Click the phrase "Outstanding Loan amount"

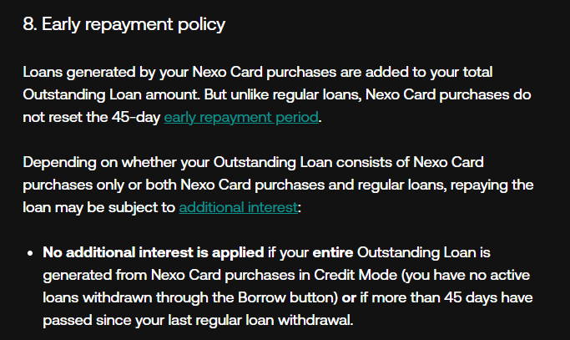pos(111,94)
